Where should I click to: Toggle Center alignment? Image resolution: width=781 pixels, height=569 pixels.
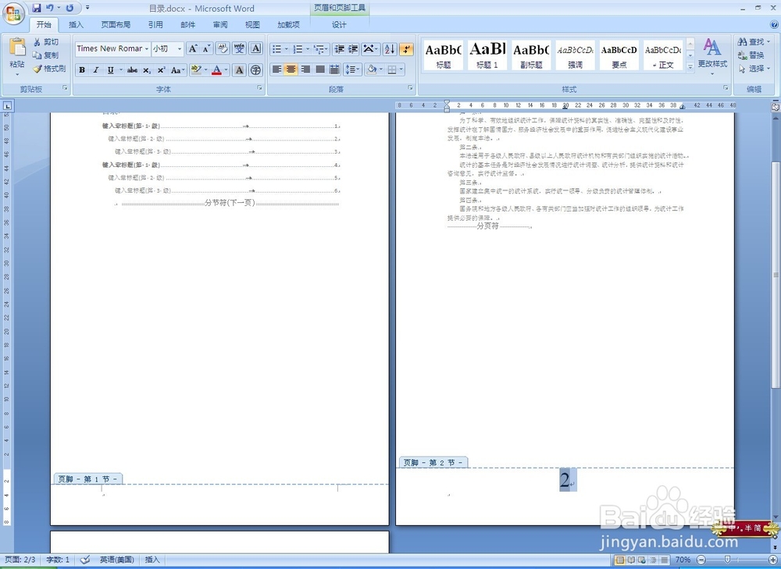[291, 69]
